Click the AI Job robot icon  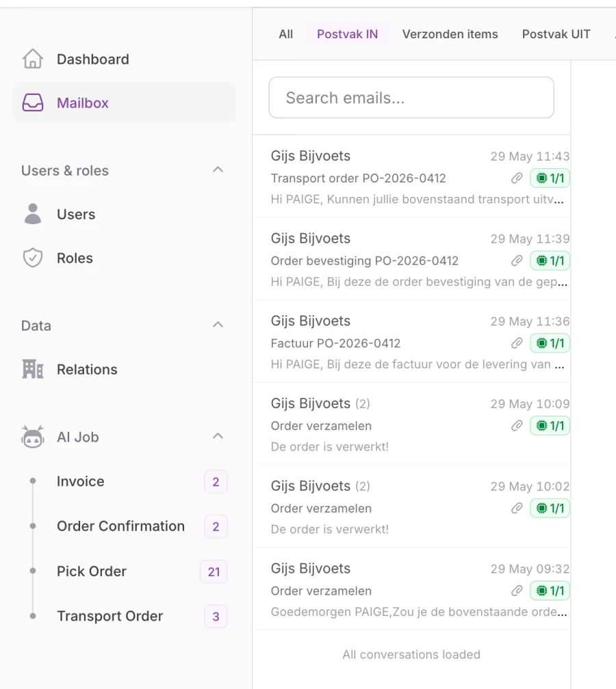pyautogui.click(x=33, y=437)
